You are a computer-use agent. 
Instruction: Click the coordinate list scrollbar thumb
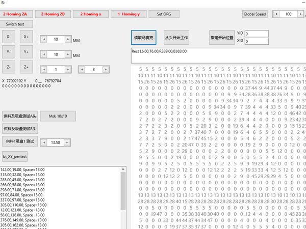pos(123,191)
